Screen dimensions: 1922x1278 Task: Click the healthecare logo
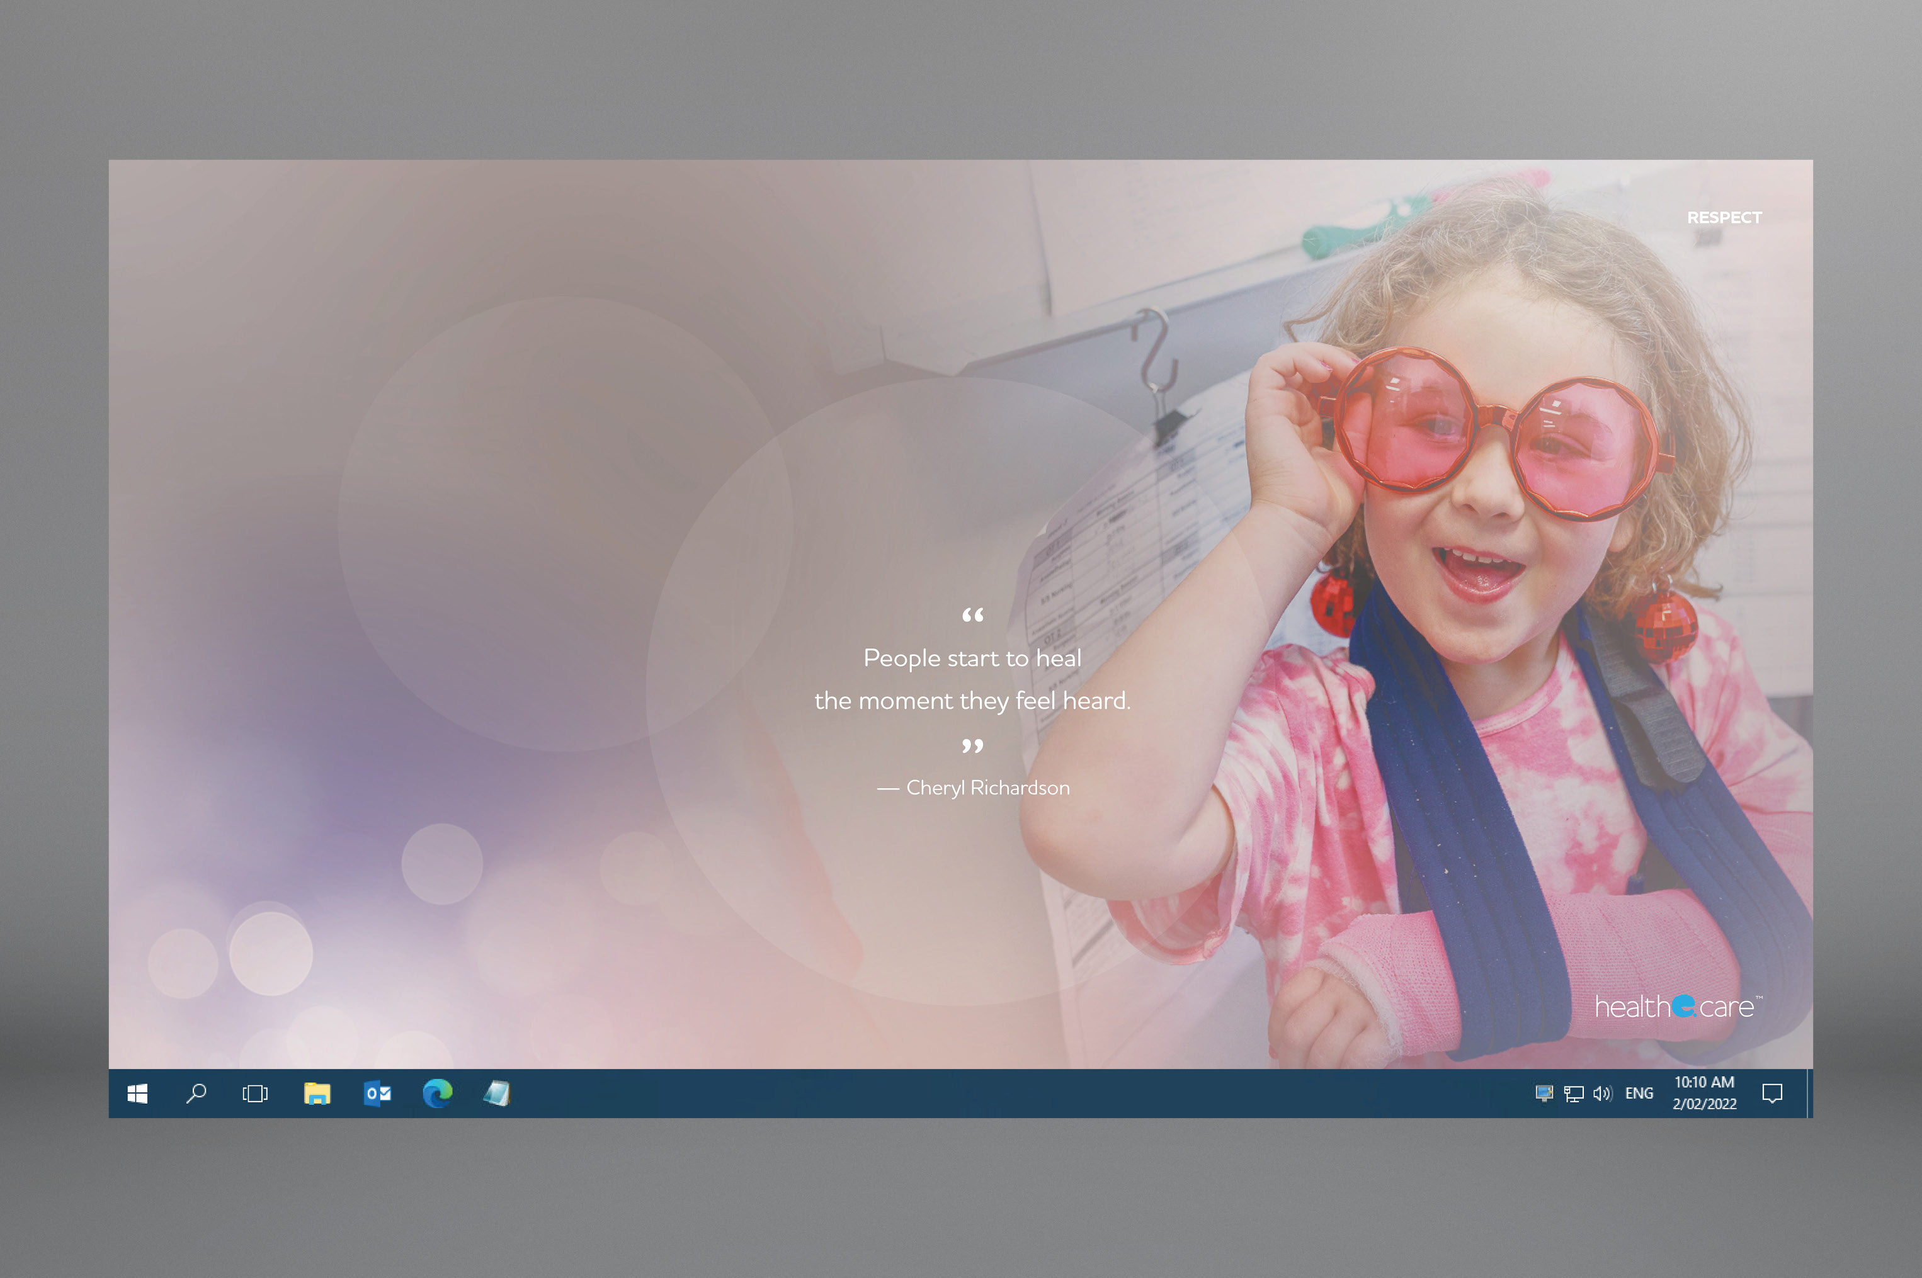click(x=1676, y=1007)
